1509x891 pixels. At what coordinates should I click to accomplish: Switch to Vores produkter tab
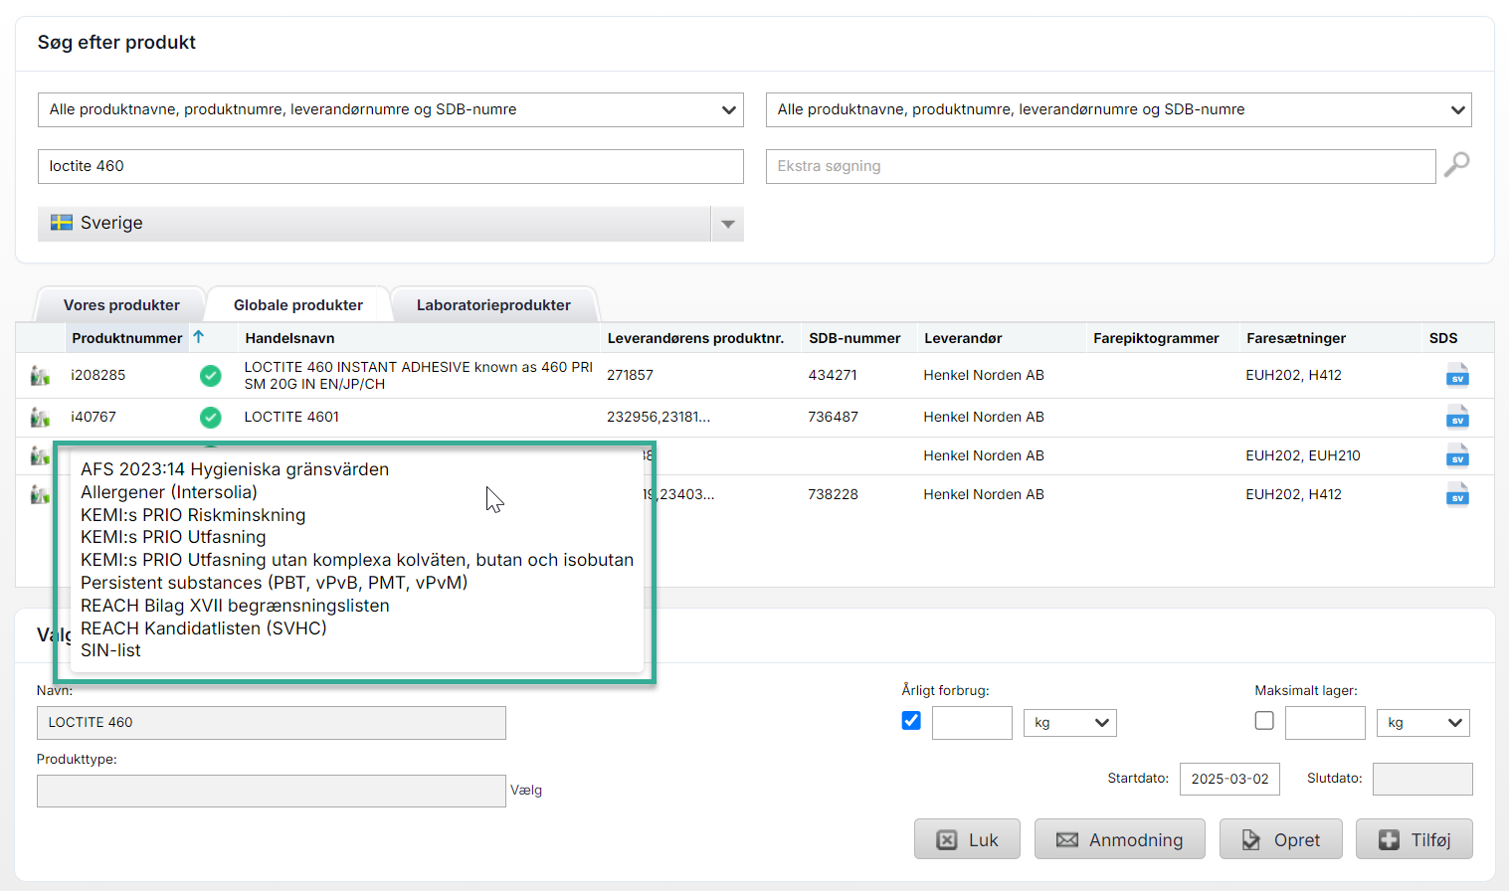coord(121,305)
